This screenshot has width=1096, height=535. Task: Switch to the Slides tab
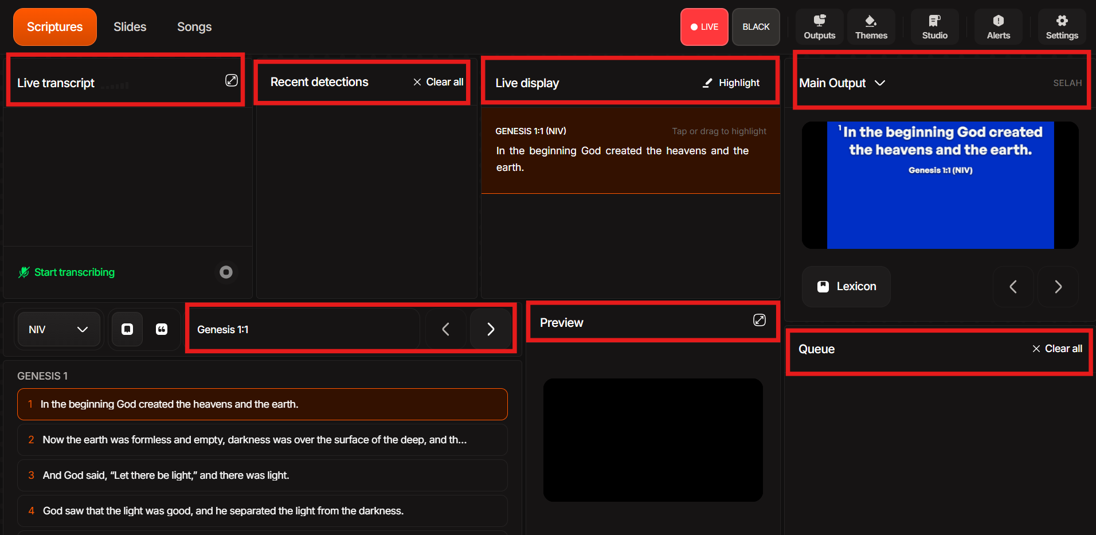130,27
